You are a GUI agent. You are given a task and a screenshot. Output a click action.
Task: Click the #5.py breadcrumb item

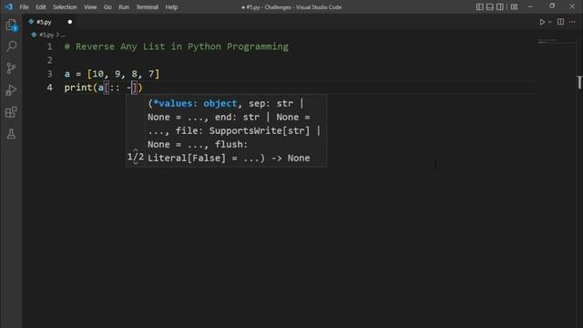pyautogui.click(x=46, y=35)
